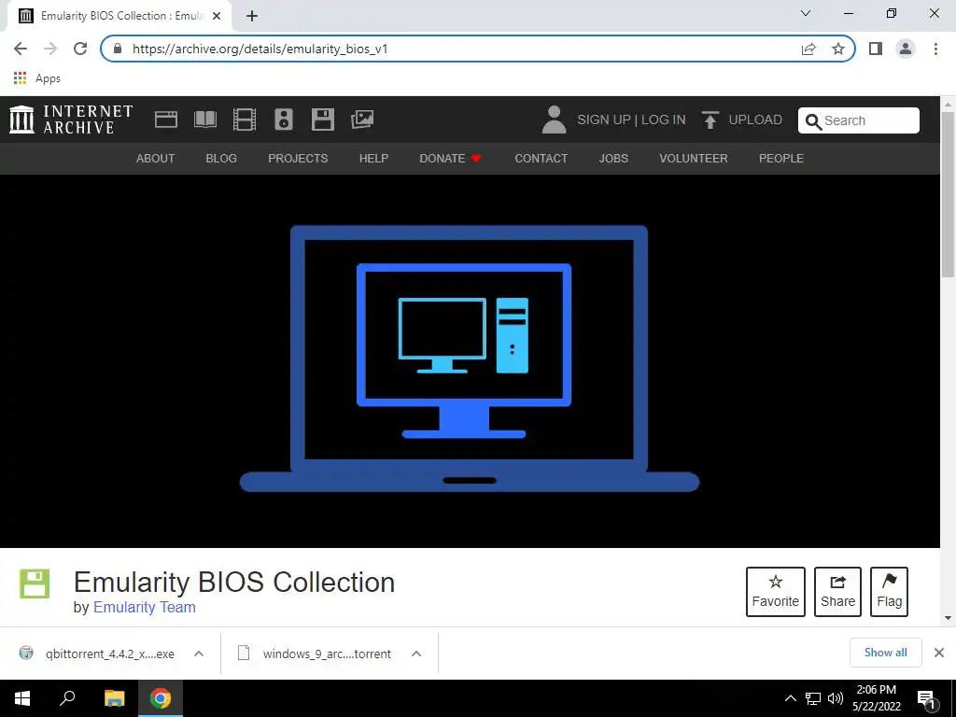Click the page vertical scrollbar thumb

[x=949, y=193]
